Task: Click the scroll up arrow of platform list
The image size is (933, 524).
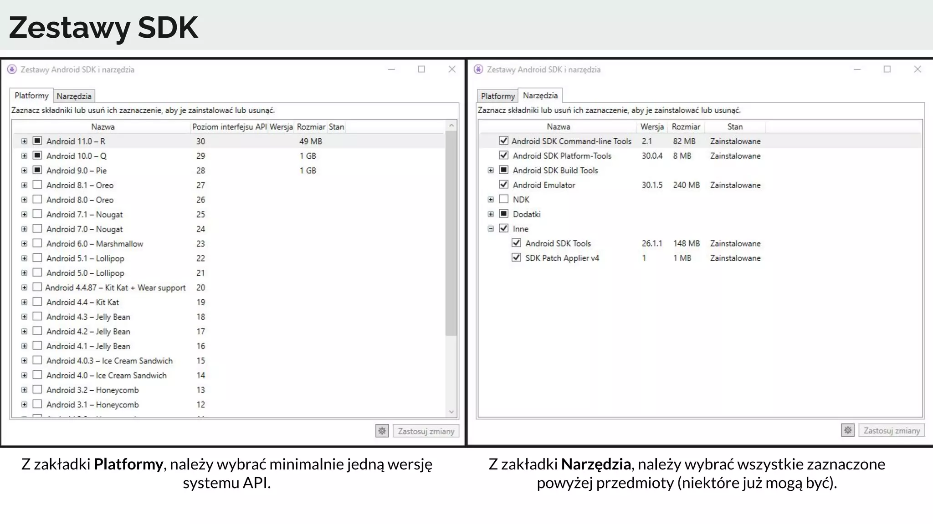Action: point(451,126)
